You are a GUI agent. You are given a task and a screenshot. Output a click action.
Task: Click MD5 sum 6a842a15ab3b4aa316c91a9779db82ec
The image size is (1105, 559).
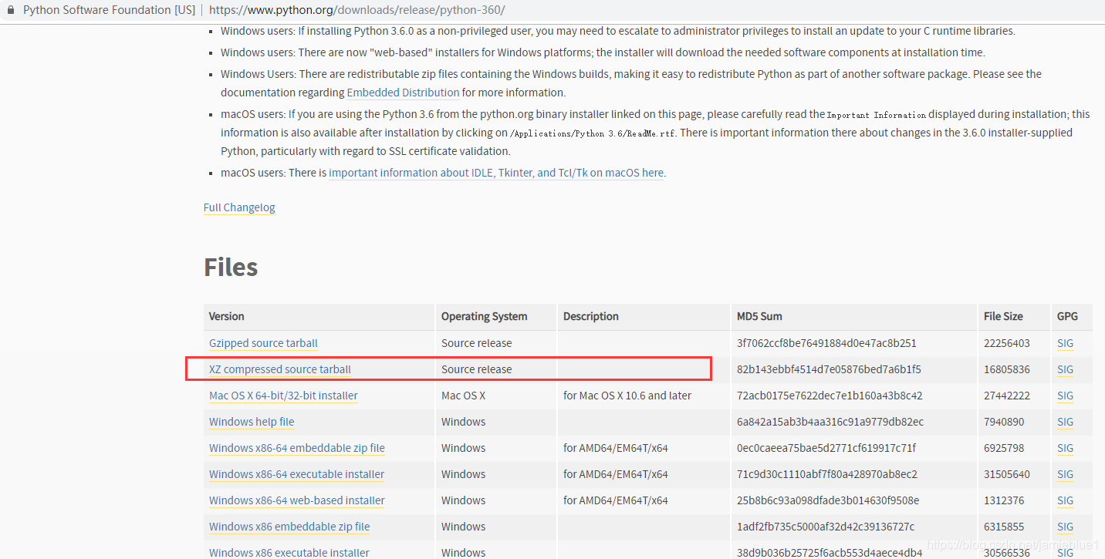pyautogui.click(x=830, y=422)
